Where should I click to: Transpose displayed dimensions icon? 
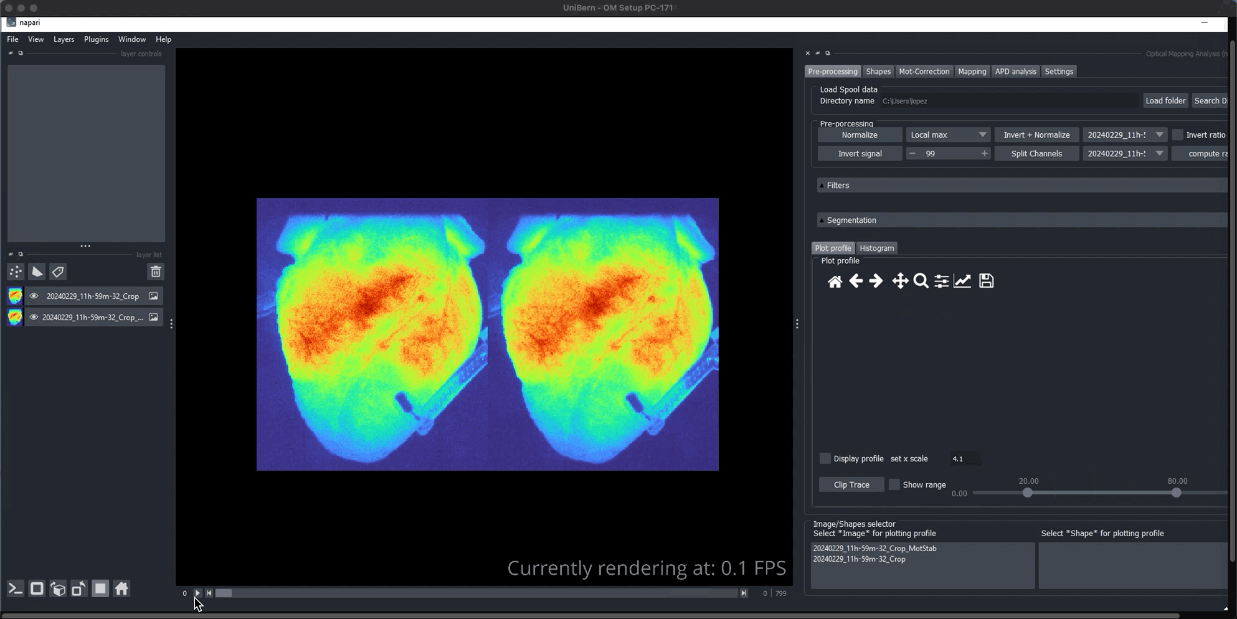click(79, 588)
